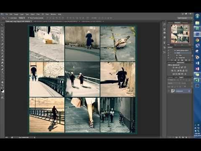Open the workspace switcher dropdown
The width and height of the screenshot is (201, 151).
[184, 18]
